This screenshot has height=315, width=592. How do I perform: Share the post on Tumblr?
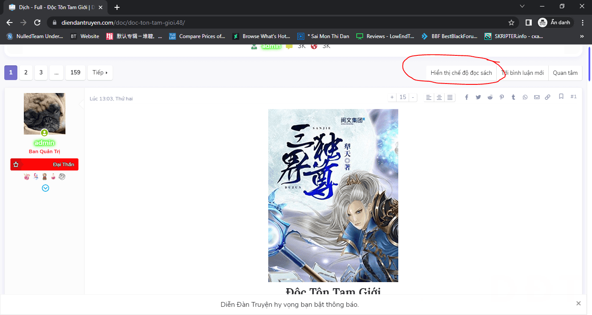[x=514, y=97]
